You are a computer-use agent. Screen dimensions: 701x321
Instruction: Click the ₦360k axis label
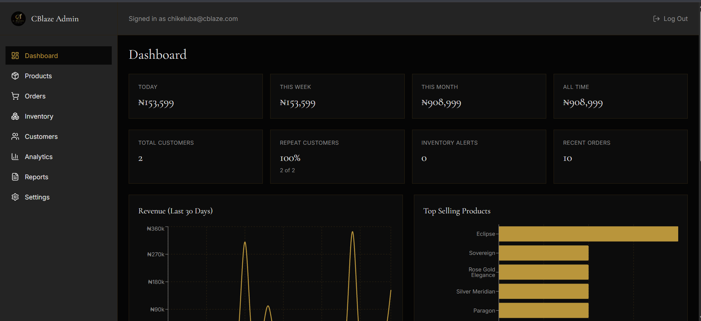[155, 229]
